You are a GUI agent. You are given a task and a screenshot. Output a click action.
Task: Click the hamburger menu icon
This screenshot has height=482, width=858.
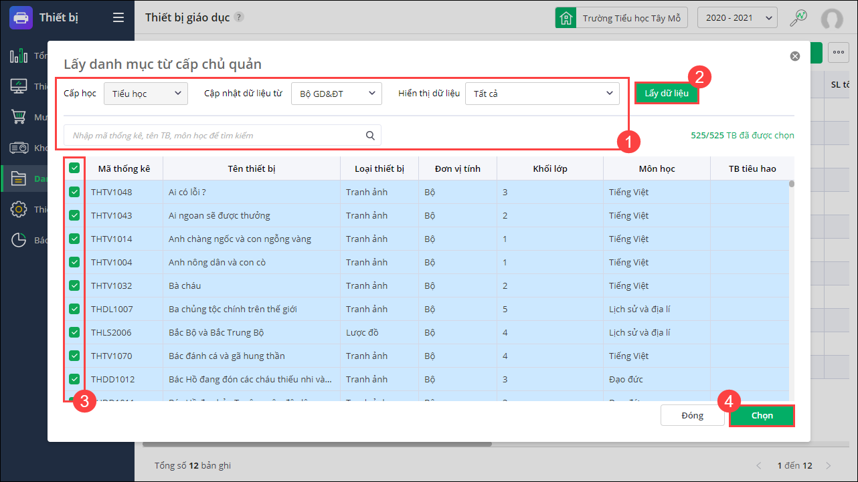pos(118,17)
